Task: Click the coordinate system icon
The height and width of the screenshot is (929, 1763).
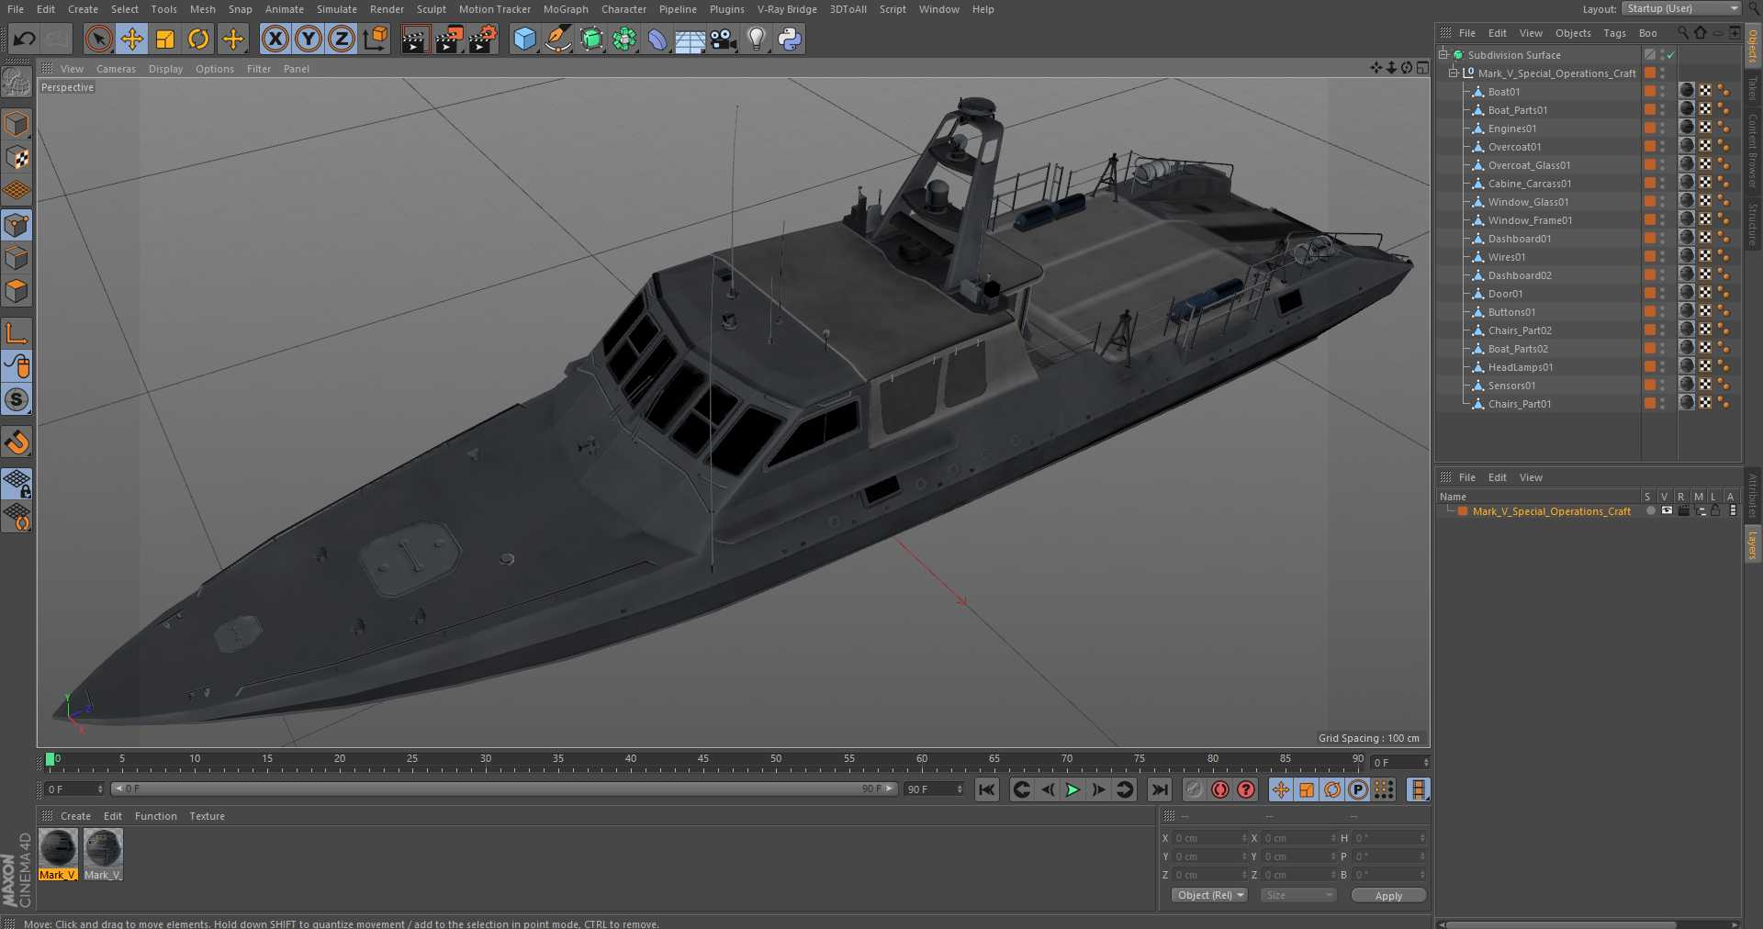Action: [376, 39]
